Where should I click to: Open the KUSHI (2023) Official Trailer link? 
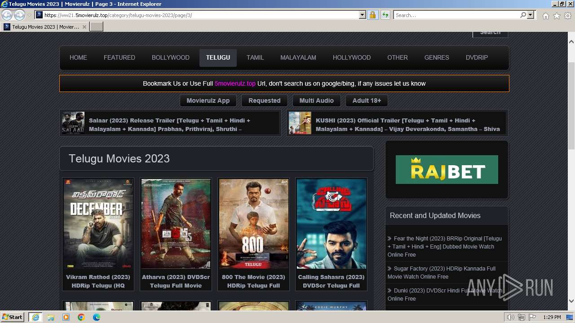click(x=408, y=125)
